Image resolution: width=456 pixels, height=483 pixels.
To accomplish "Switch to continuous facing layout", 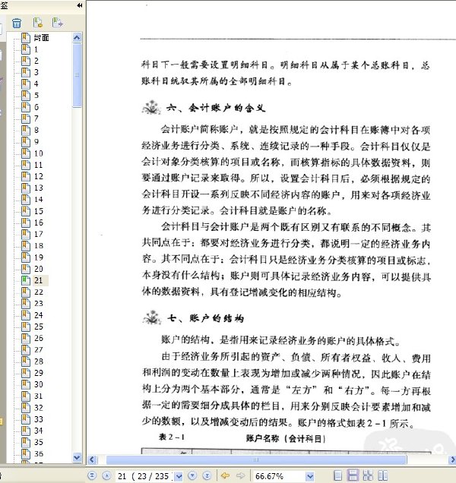I will (x=368, y=475).
